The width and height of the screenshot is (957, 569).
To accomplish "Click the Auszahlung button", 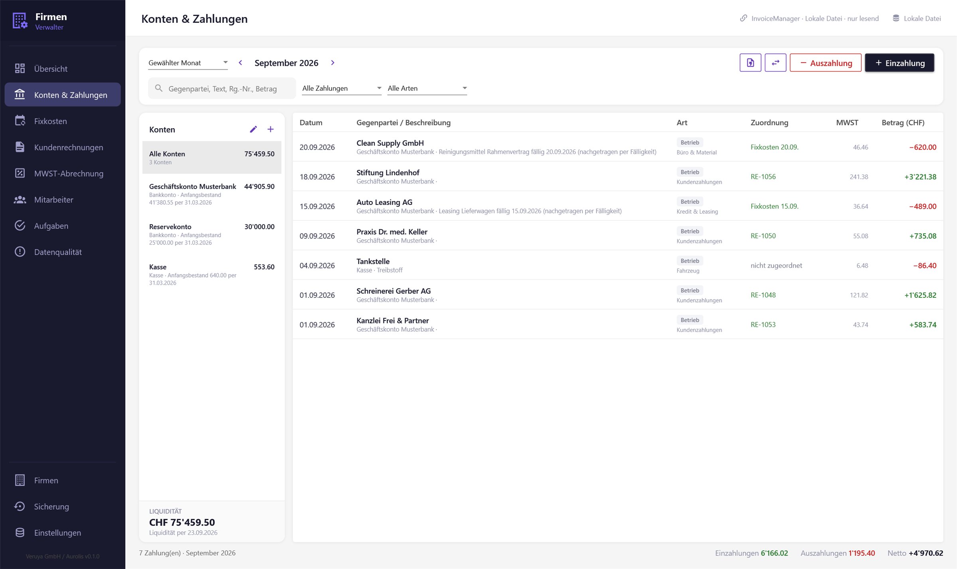I will (825, 63).
